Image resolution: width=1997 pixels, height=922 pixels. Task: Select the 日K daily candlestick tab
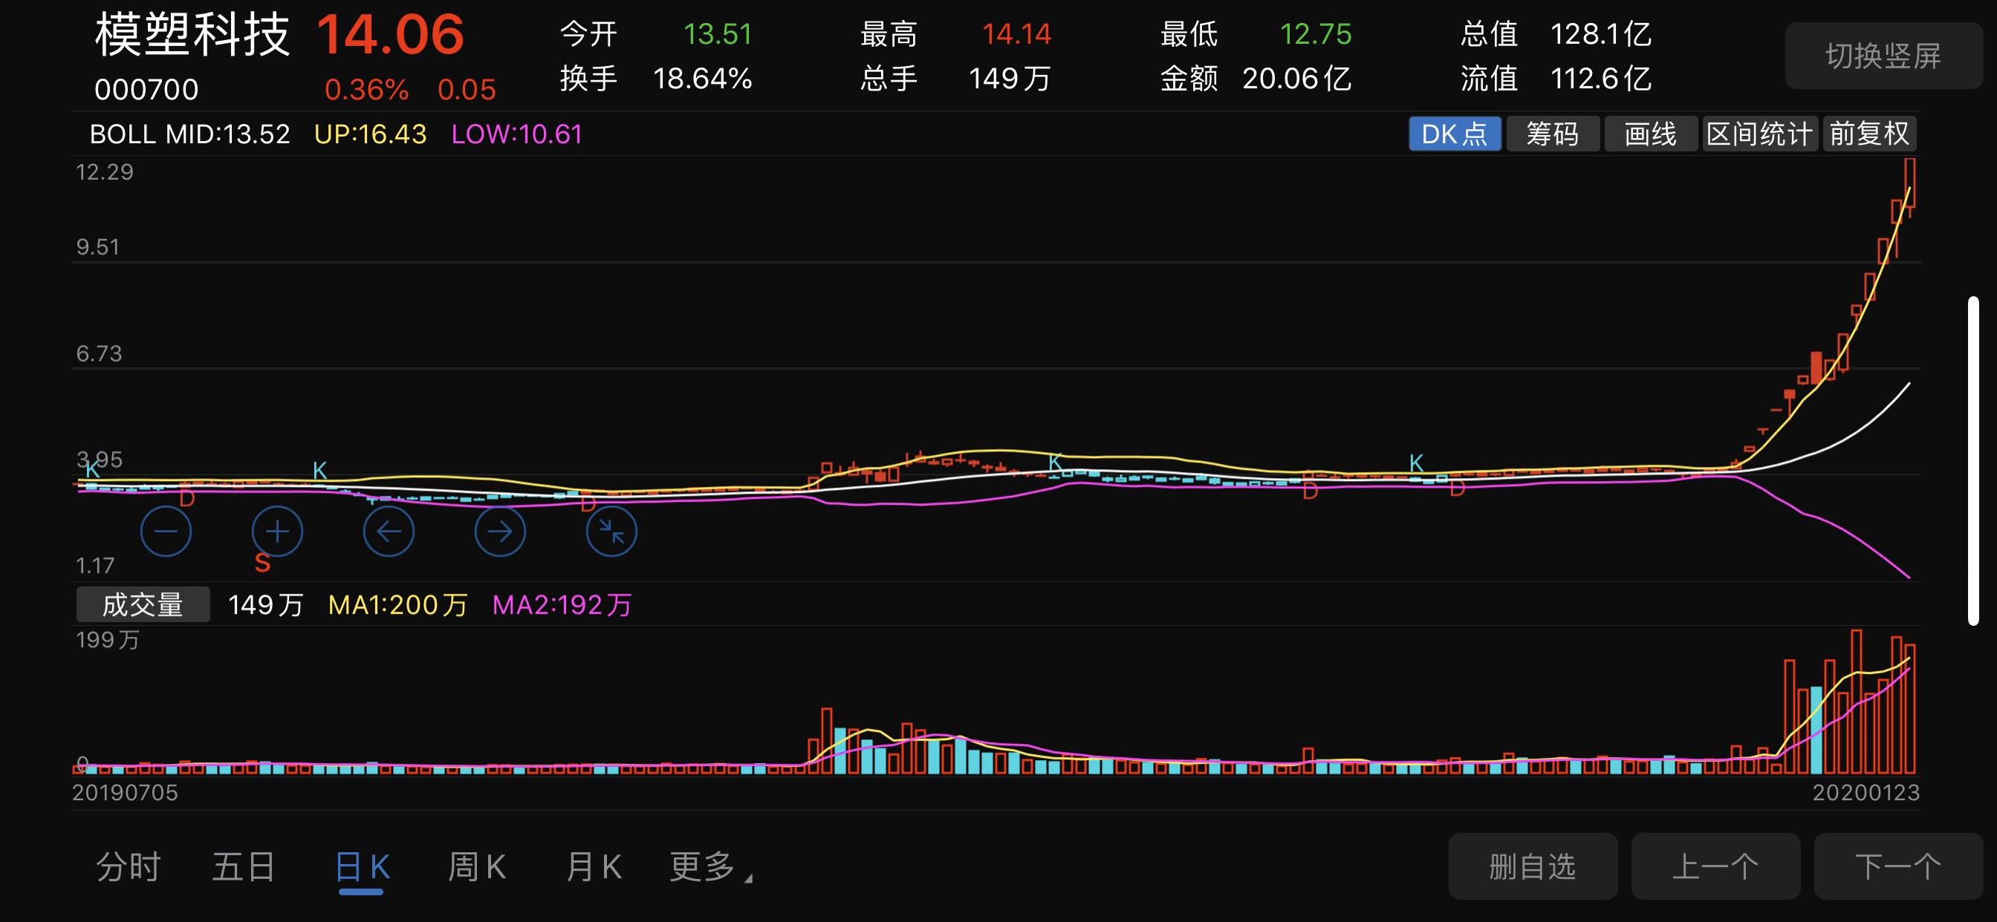(362, 866)
